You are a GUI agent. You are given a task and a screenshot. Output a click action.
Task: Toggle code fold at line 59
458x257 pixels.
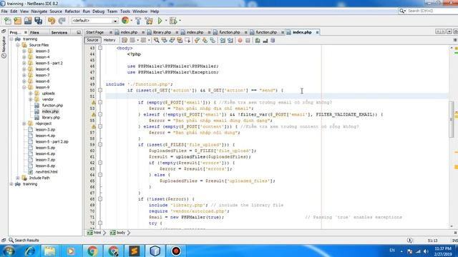pos(100,144)
